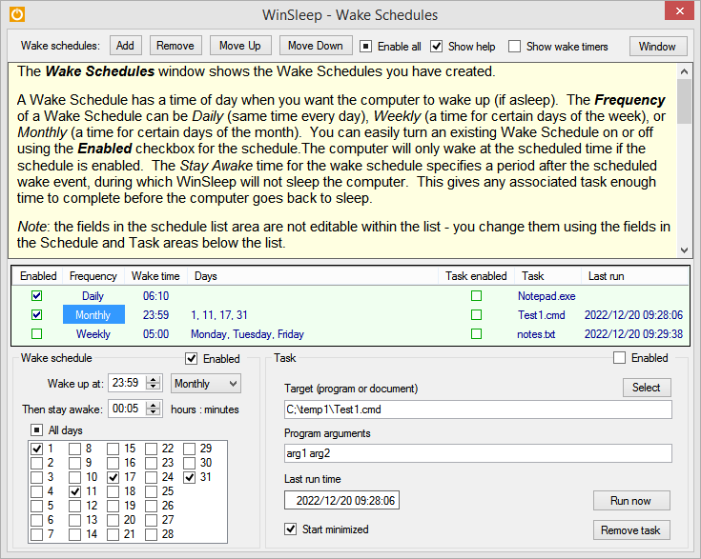This screenshot has width=701, height=559.
Task: Click the Notepad.exe task cell
Action: click(546, 296)
